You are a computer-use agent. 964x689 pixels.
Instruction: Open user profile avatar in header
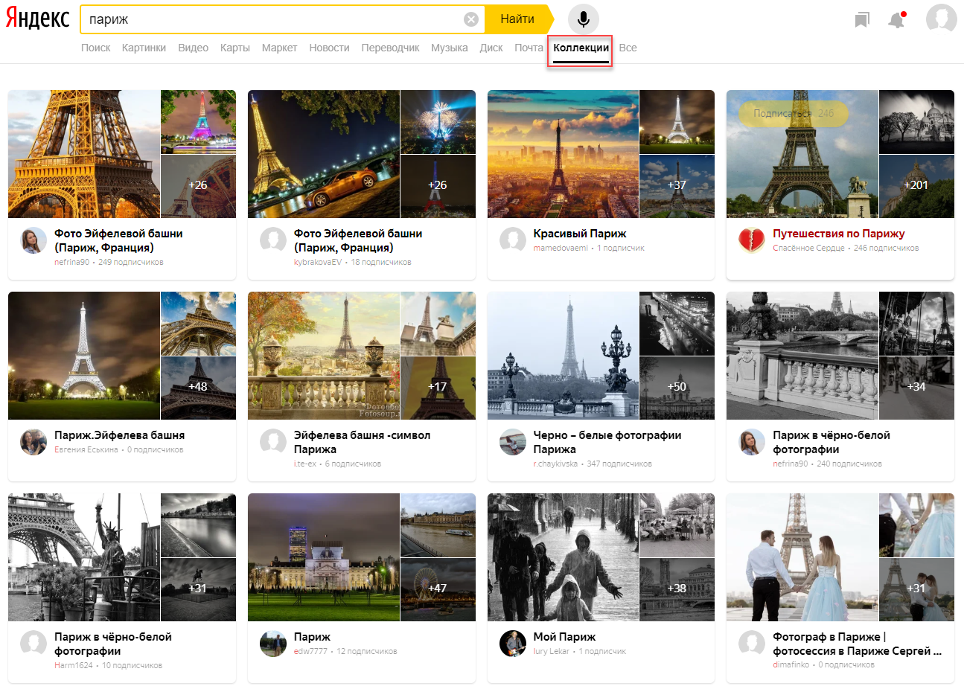pyautogui.click(x=941, y=19)
